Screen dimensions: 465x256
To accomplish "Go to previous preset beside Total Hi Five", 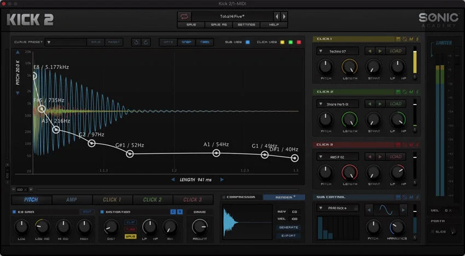I will [277, 16].
